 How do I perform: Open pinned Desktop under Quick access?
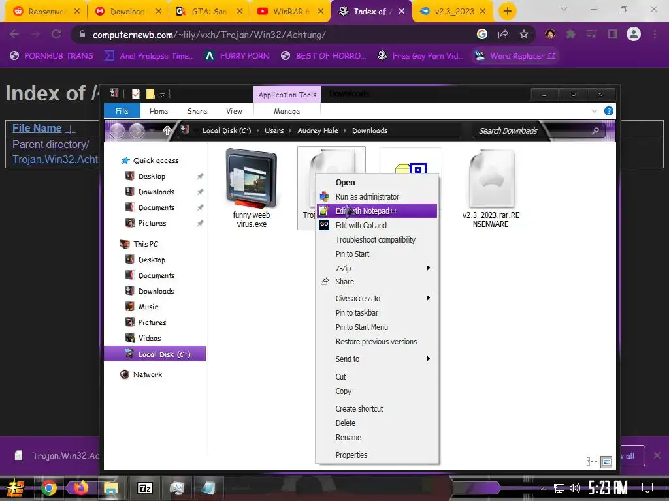[x=152, y=176]
